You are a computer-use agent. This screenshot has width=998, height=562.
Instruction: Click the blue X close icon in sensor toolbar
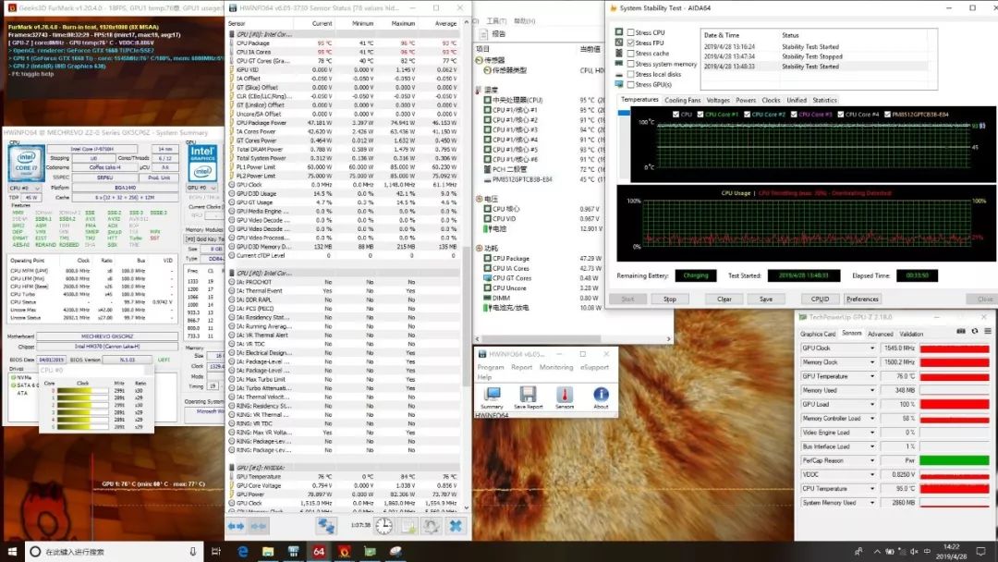point(455,525)
